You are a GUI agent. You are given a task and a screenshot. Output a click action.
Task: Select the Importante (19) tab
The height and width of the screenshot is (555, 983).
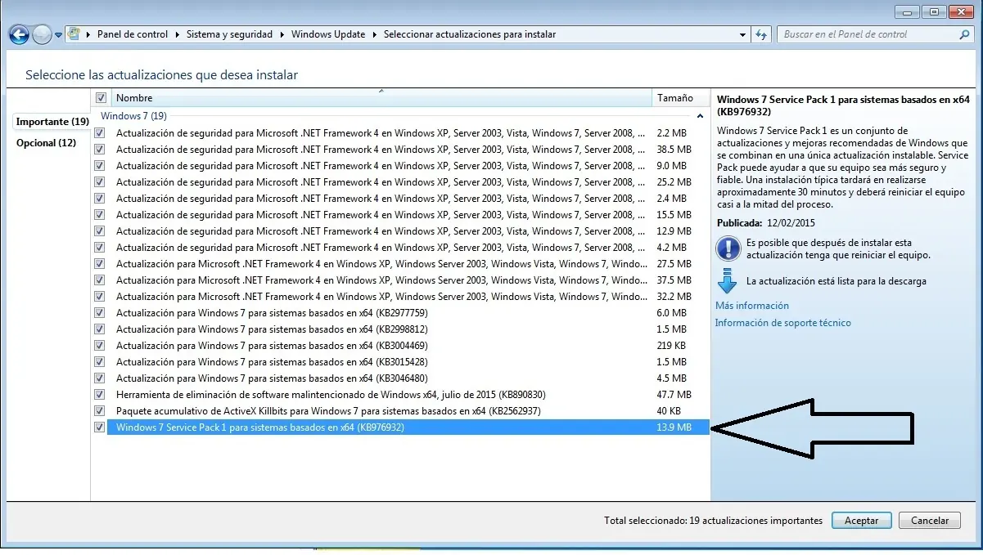[52, 121]
